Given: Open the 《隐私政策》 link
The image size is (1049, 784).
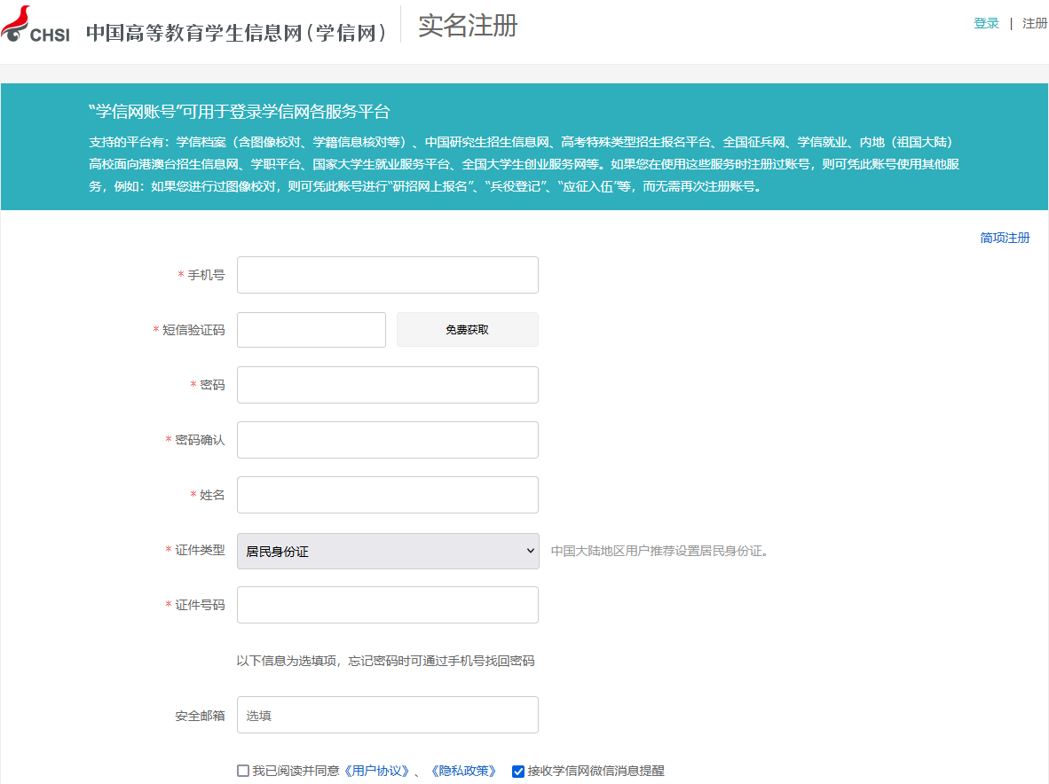Looking at the screenshot, I should [462, 771].
